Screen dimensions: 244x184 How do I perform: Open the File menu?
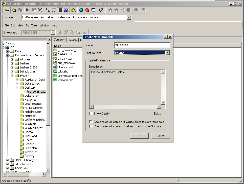[7, 25]
